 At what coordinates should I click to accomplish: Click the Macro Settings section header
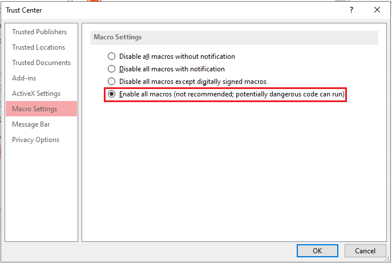(x=117, y=37)
